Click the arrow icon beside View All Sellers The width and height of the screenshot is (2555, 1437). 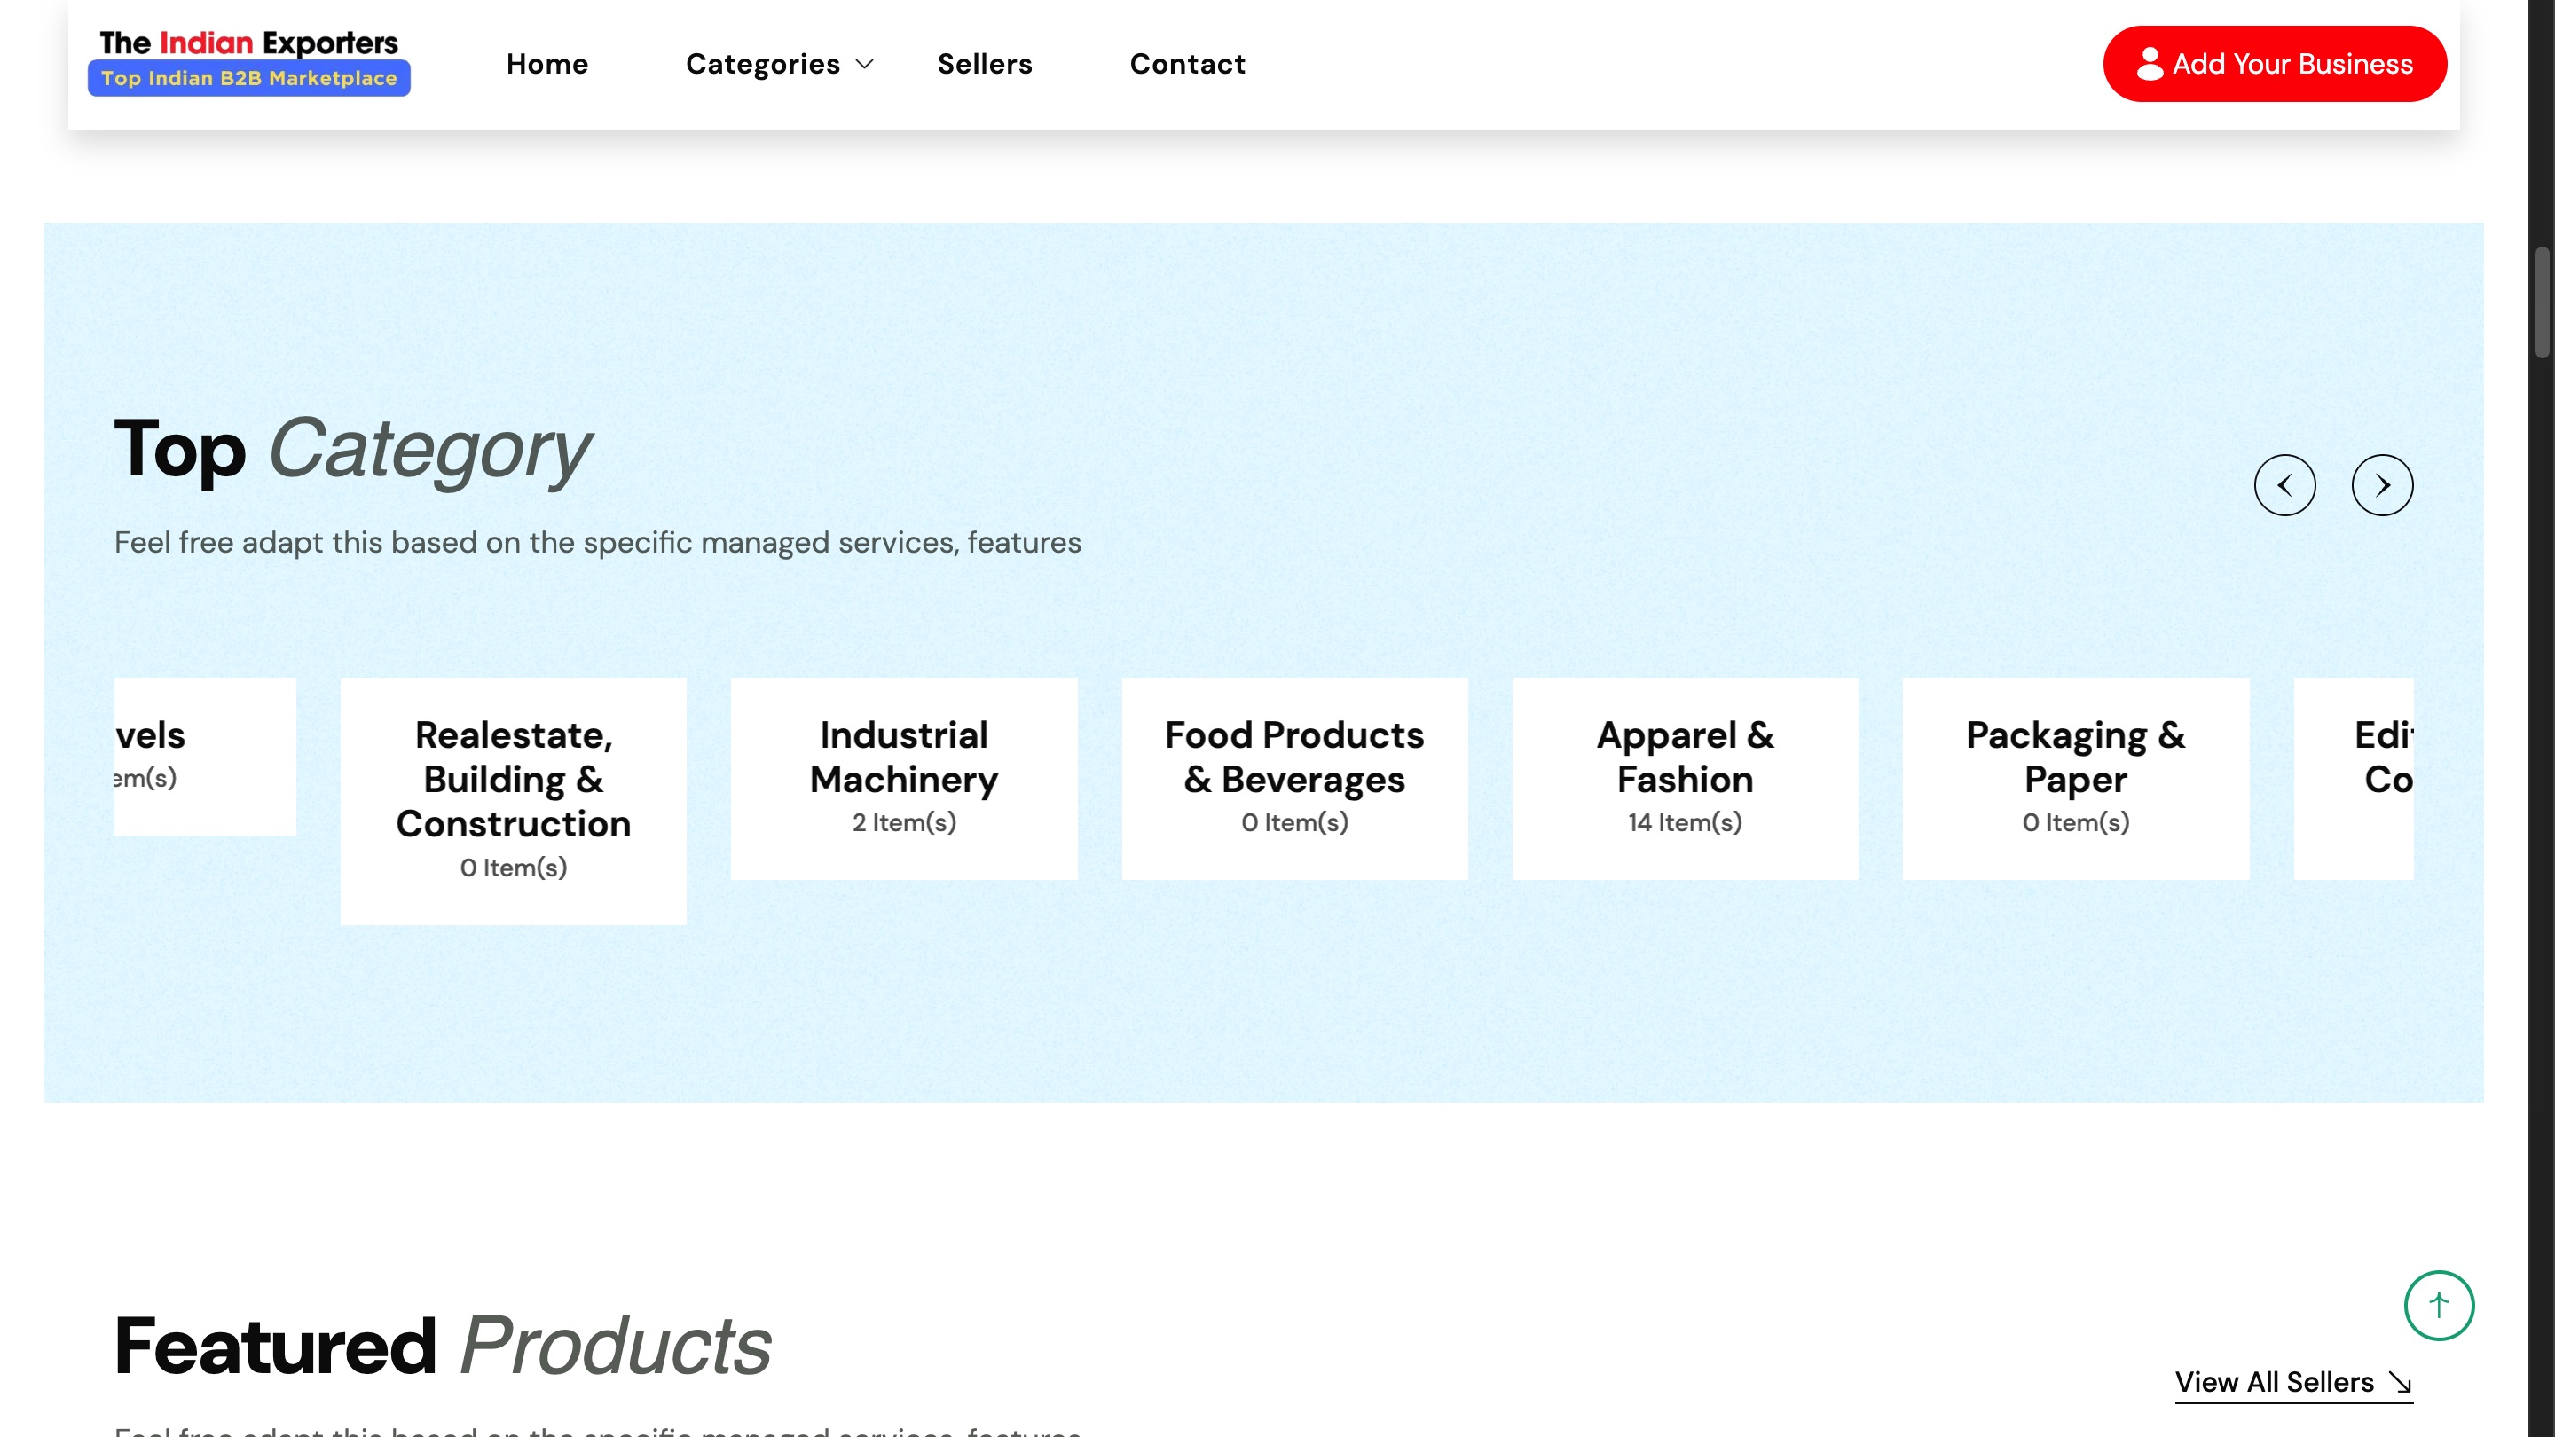(2401, 1381)
